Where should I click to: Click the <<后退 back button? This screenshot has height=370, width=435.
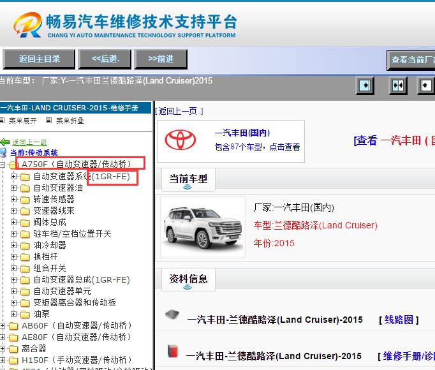[x=105, y=59]
